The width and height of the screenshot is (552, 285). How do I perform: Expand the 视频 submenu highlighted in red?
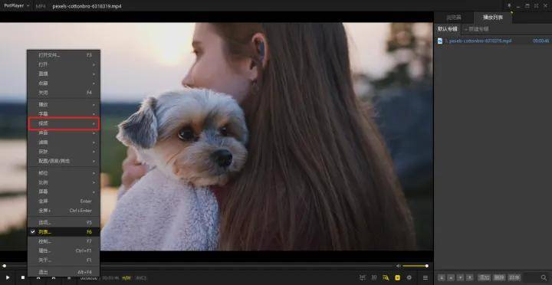64,123
